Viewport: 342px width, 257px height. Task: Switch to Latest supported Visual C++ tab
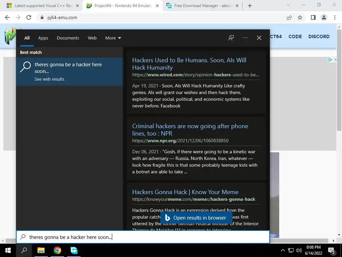point(43,6)
